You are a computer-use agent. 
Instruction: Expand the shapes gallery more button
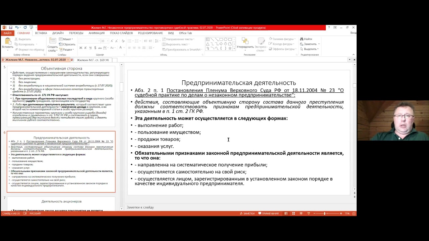point(234,49)
